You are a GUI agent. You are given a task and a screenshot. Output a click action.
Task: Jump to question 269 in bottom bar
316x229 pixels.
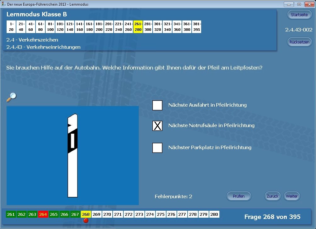[x=97, y=214]
